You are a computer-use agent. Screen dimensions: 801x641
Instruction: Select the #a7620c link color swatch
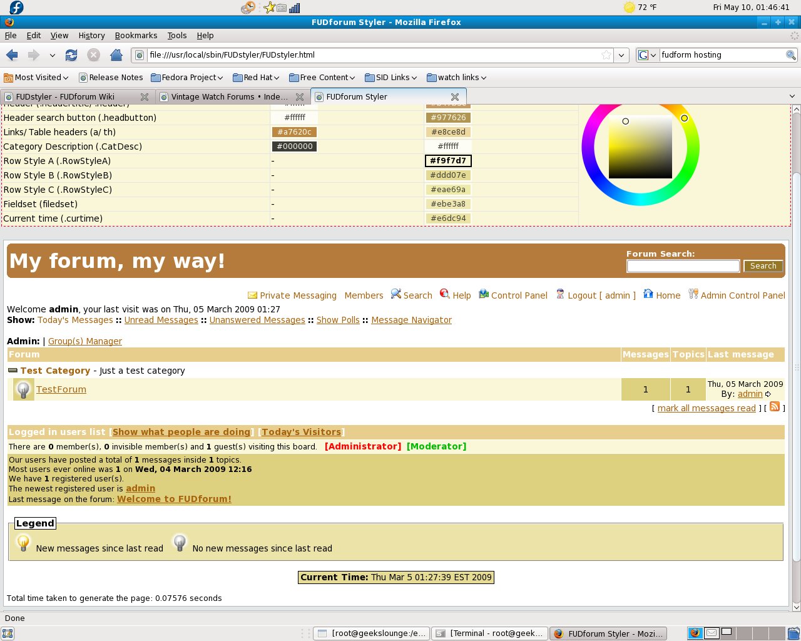pyautogui.click(x=294, y=132)
